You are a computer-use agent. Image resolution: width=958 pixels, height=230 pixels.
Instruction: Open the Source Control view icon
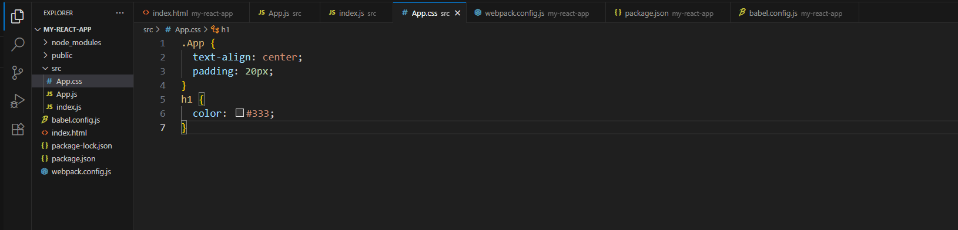18,73
